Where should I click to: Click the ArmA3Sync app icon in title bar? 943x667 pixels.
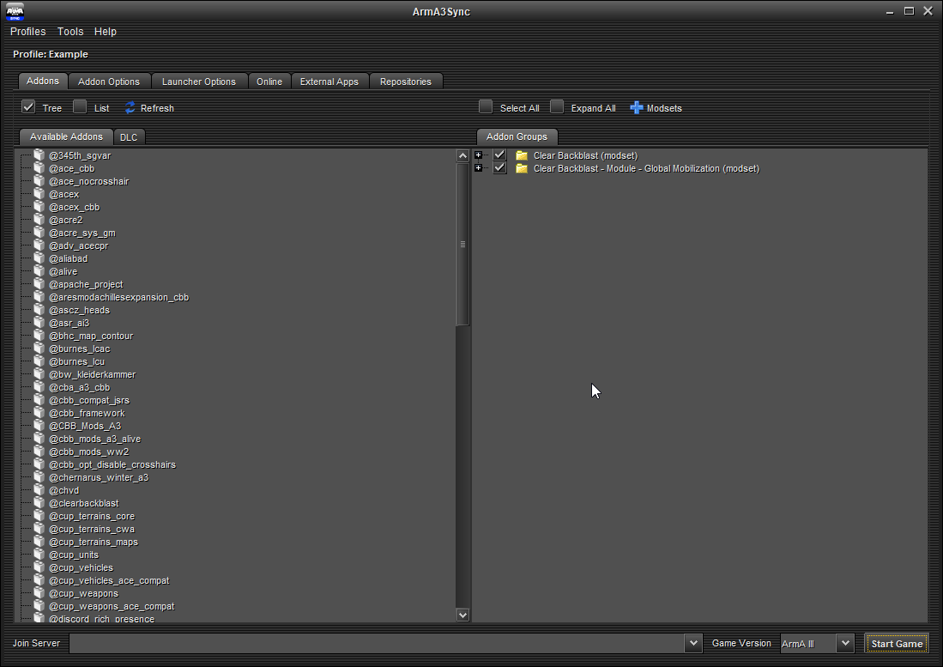(x=15, y=11)
